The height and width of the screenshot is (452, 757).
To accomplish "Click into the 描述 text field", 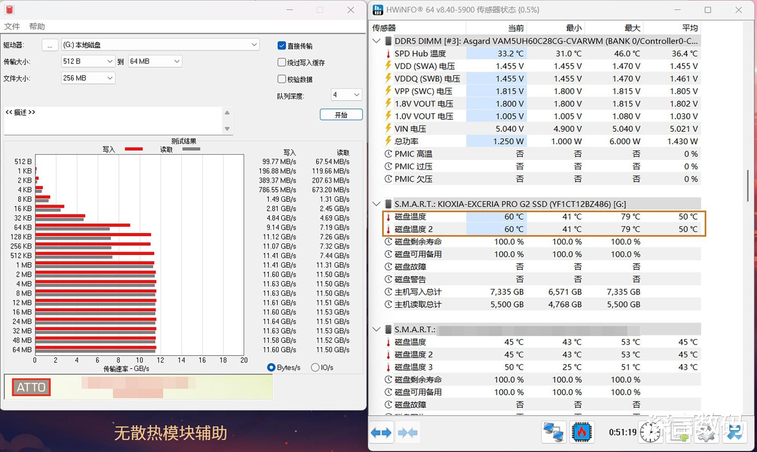I will point(114,120).
